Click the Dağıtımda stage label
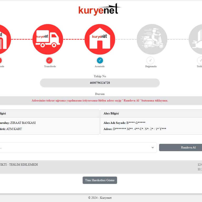 click(151, 67)
